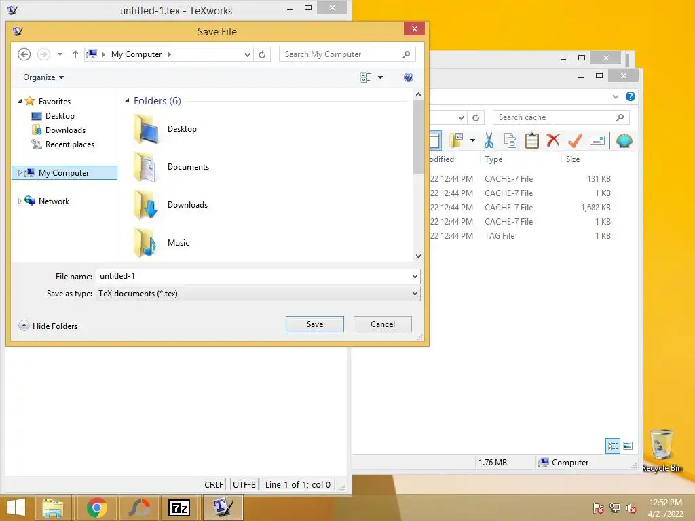Image resolution: width=695 pixels, height=521 pixels.
Task: Click in the File name field
Action: point(252,277)
